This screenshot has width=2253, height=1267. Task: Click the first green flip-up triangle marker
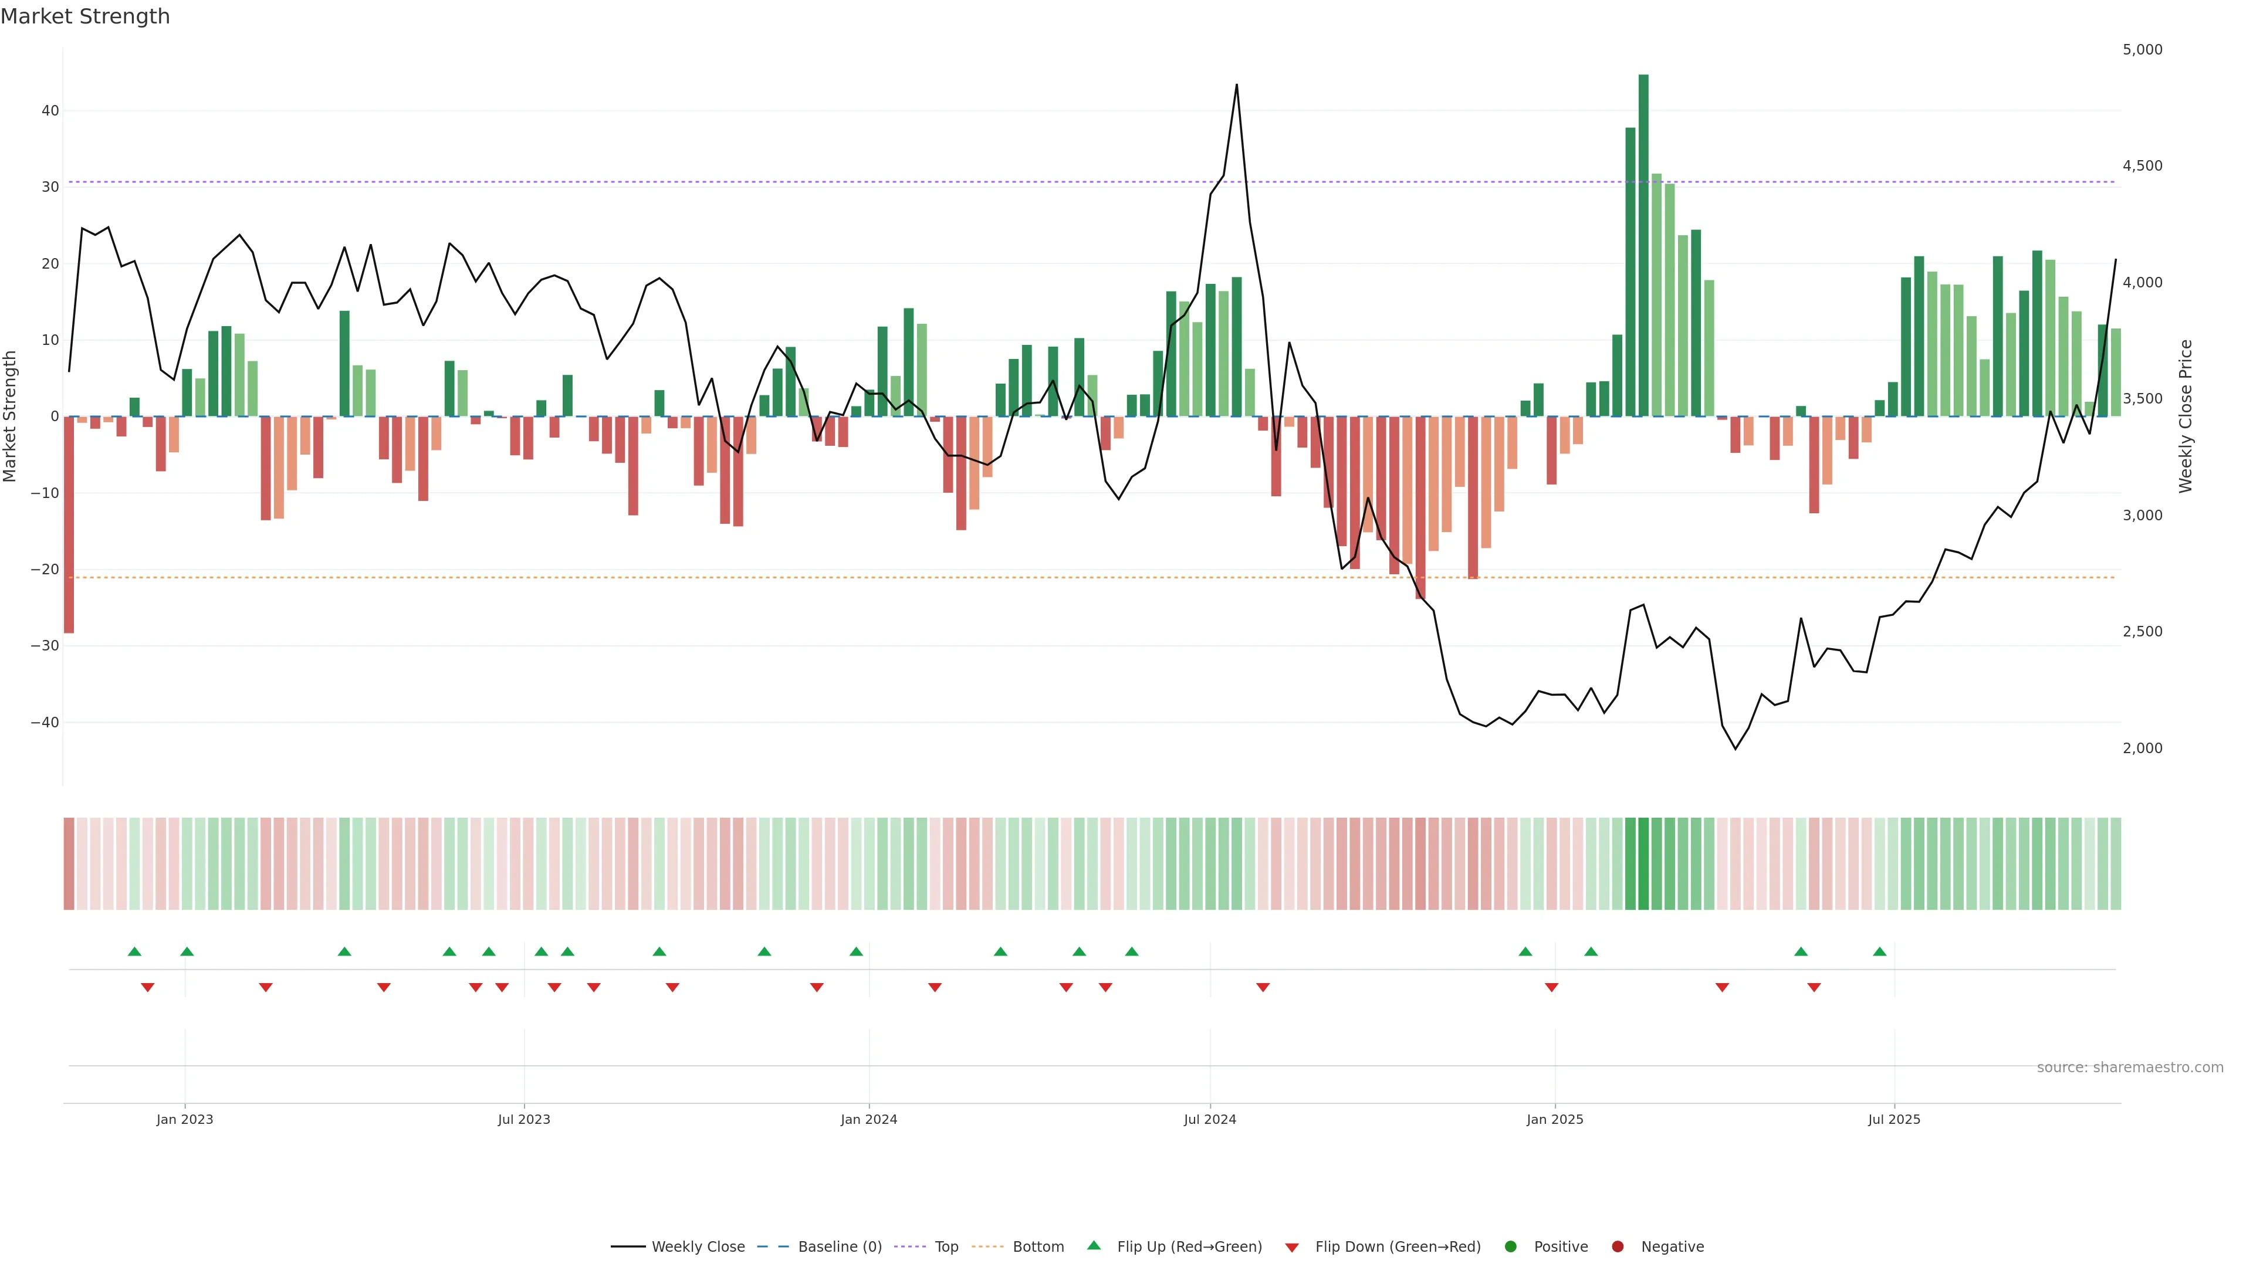tap(135, 951)
